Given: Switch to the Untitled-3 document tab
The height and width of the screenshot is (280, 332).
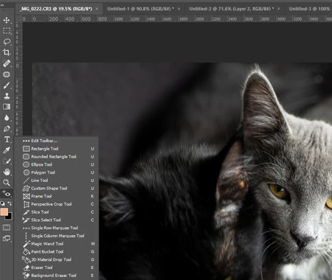Looking at the screenshot, I should [x=309, y=9].
